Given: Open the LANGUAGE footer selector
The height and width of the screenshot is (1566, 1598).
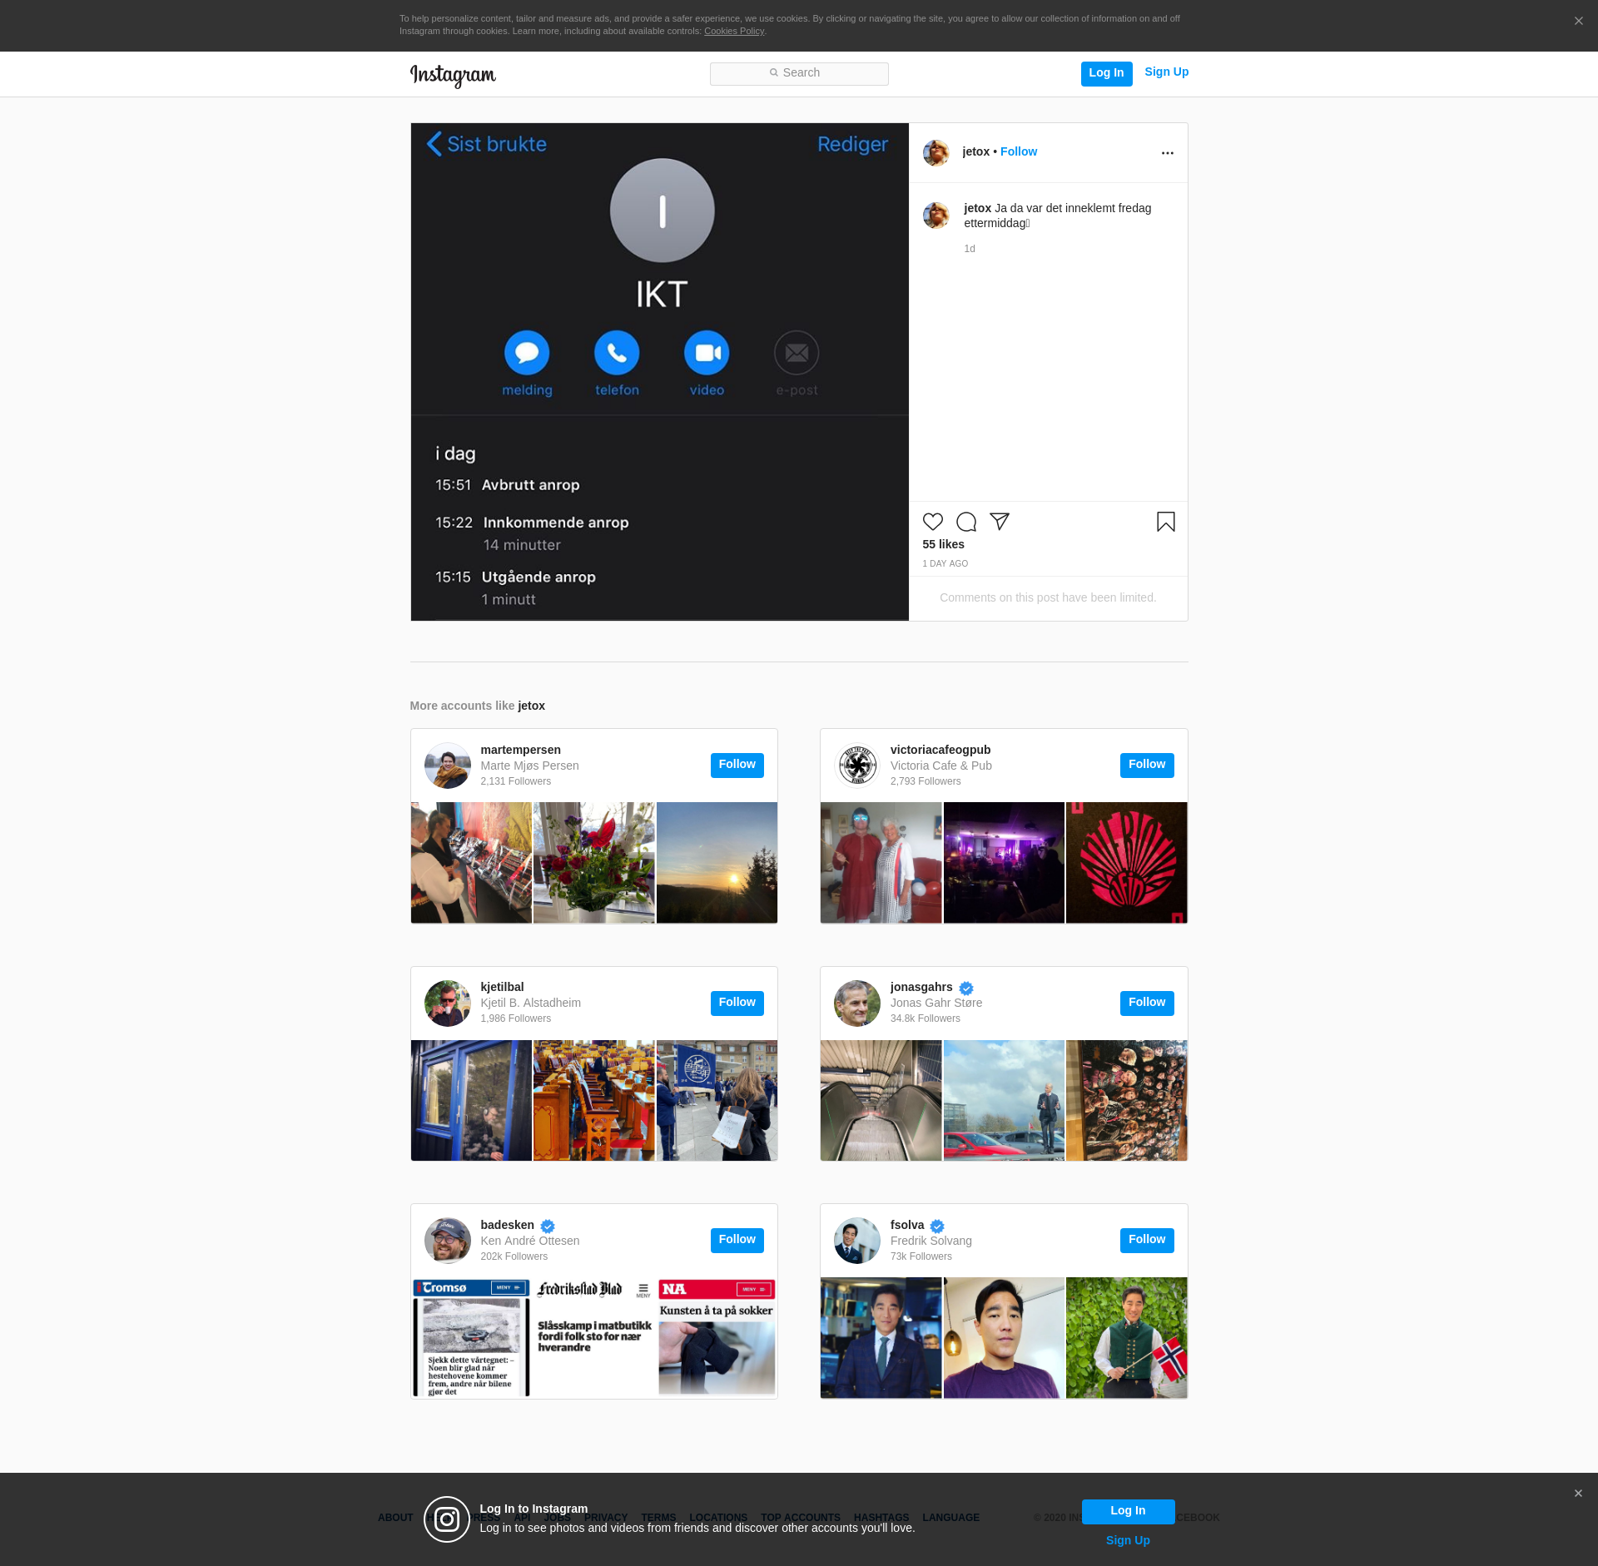Looking at the screenshot, I should click(x=950, y=1518).
